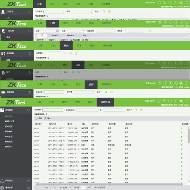Image resolution: width=190 pixels, height=190 pixels.
Task: Click the power logout icon in the 人事 screen header
Action: (x=186, y=3)
